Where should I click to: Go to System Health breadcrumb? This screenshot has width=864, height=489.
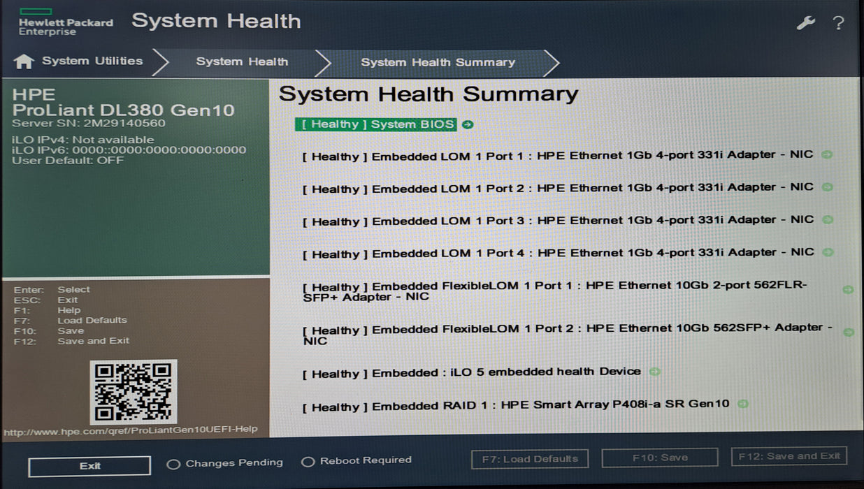(242, 62)
